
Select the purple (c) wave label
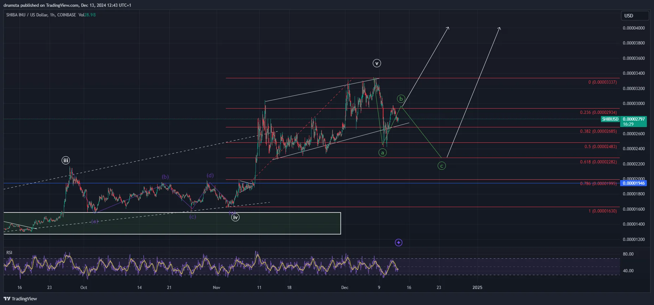pos(192,217)
